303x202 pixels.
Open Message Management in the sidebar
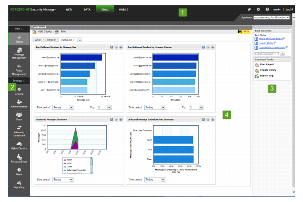pyautogui.click(x=19, y=53)
